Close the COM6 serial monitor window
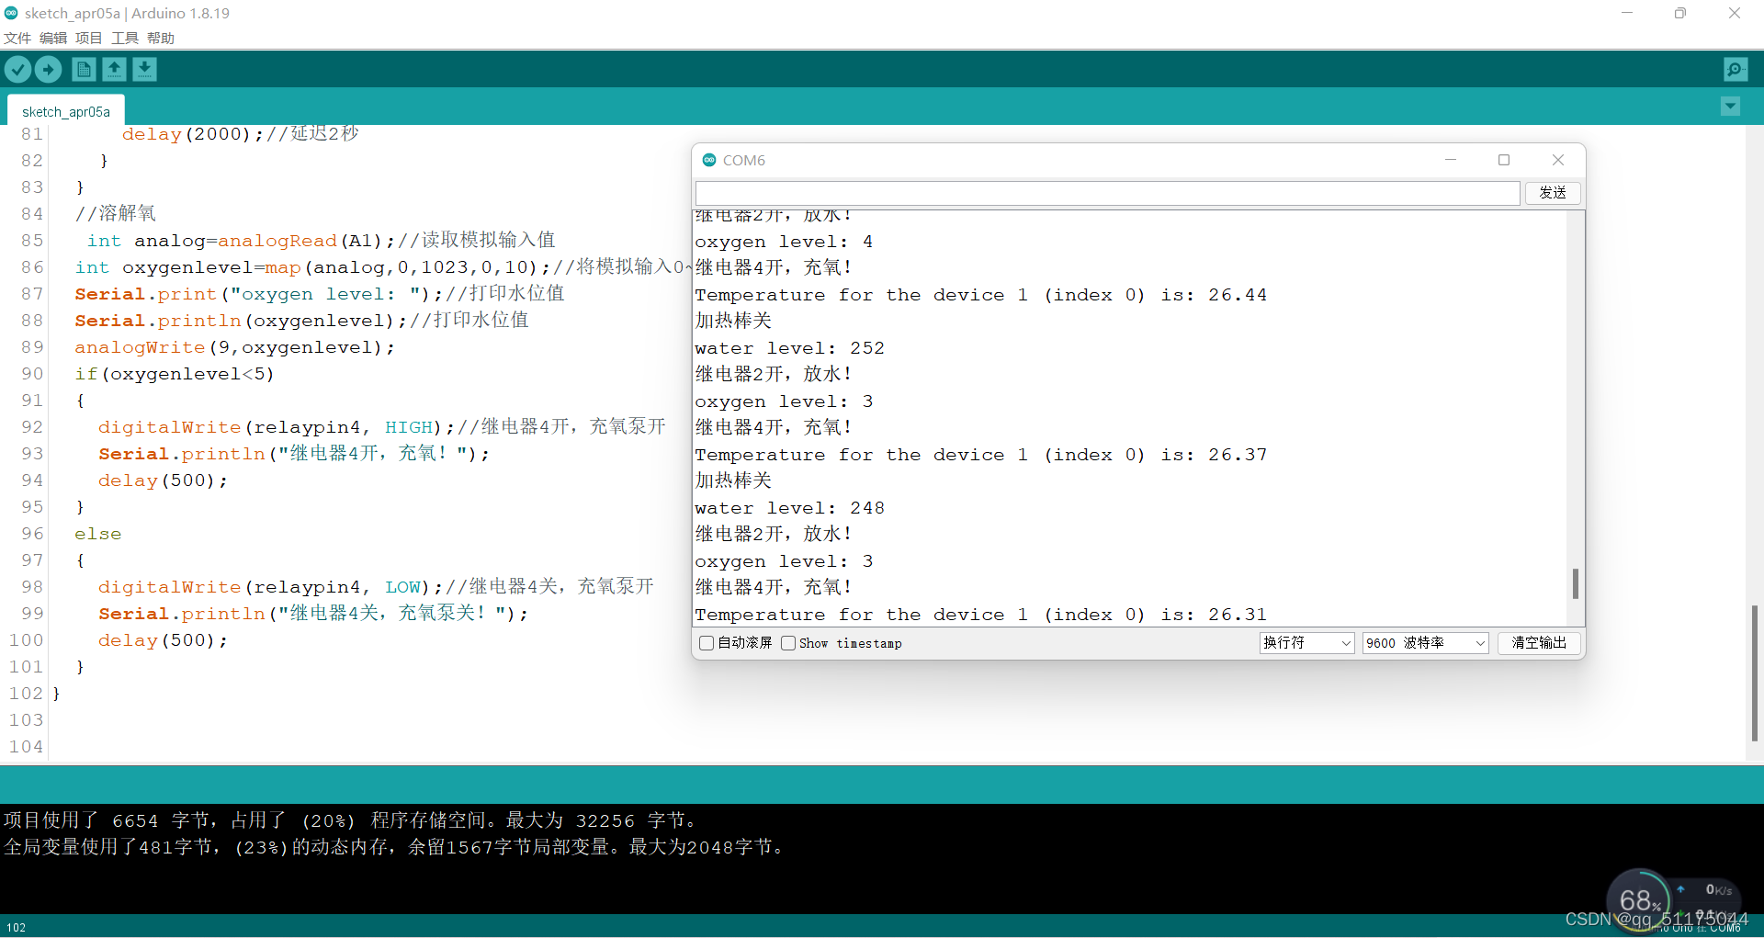Screen dimensions: 1764x938 pos(1558,160)
